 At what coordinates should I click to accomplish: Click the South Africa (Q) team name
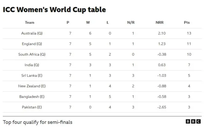coord(32,55)
